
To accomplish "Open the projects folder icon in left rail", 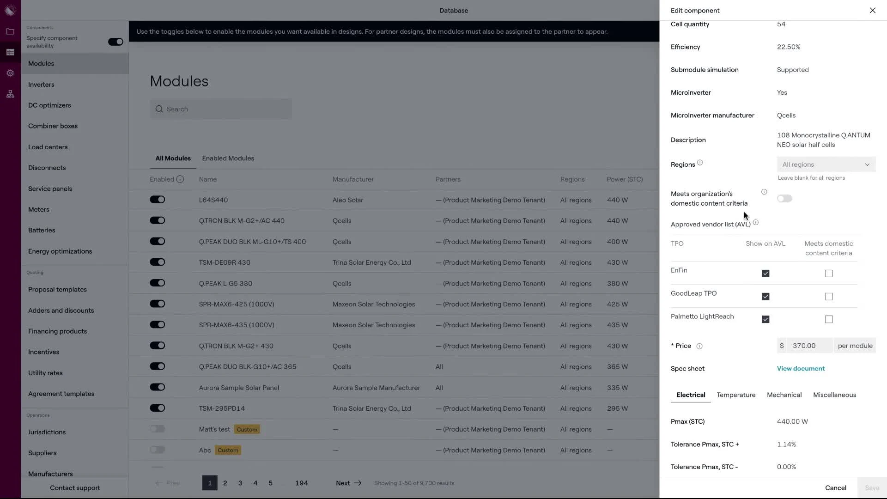I will coord(10,31).
